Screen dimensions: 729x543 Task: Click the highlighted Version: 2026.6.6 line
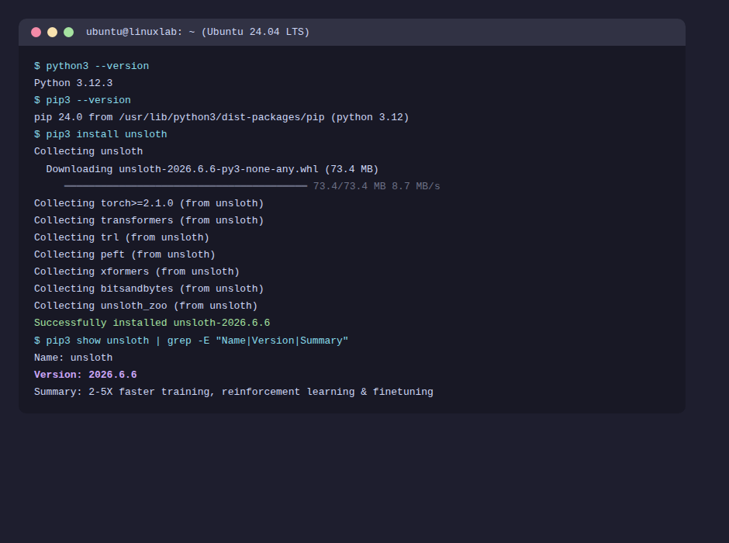click(85, 375)
